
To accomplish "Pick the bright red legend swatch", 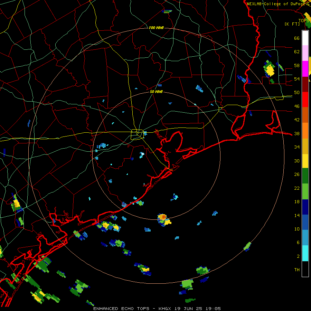I will tap(305, 100).
